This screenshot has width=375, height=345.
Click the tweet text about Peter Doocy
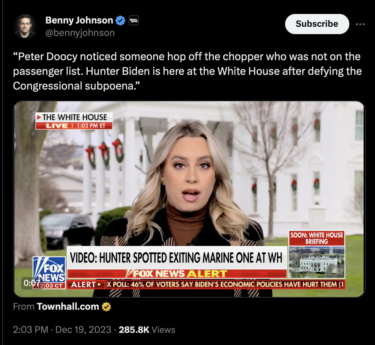187,71
